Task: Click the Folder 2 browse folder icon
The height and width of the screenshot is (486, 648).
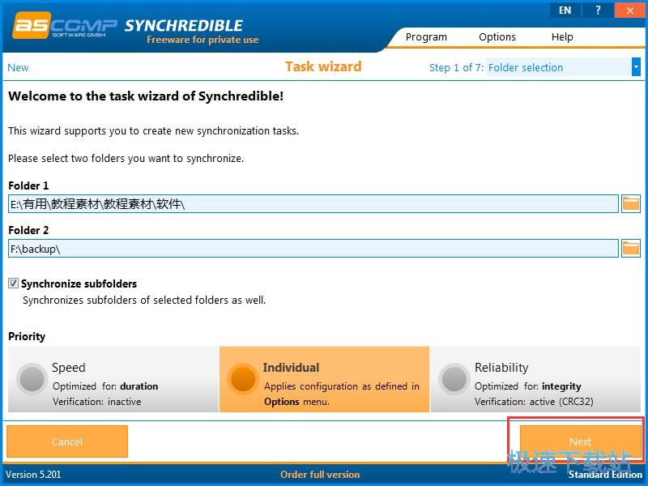Action: click(631, 249)
